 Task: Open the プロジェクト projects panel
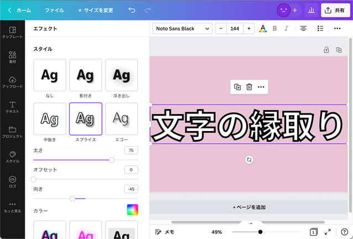[12, 132]
